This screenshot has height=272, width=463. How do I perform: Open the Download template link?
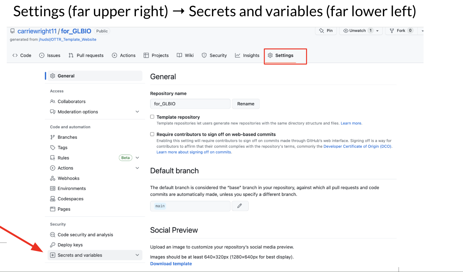click(x=171, y=264)
